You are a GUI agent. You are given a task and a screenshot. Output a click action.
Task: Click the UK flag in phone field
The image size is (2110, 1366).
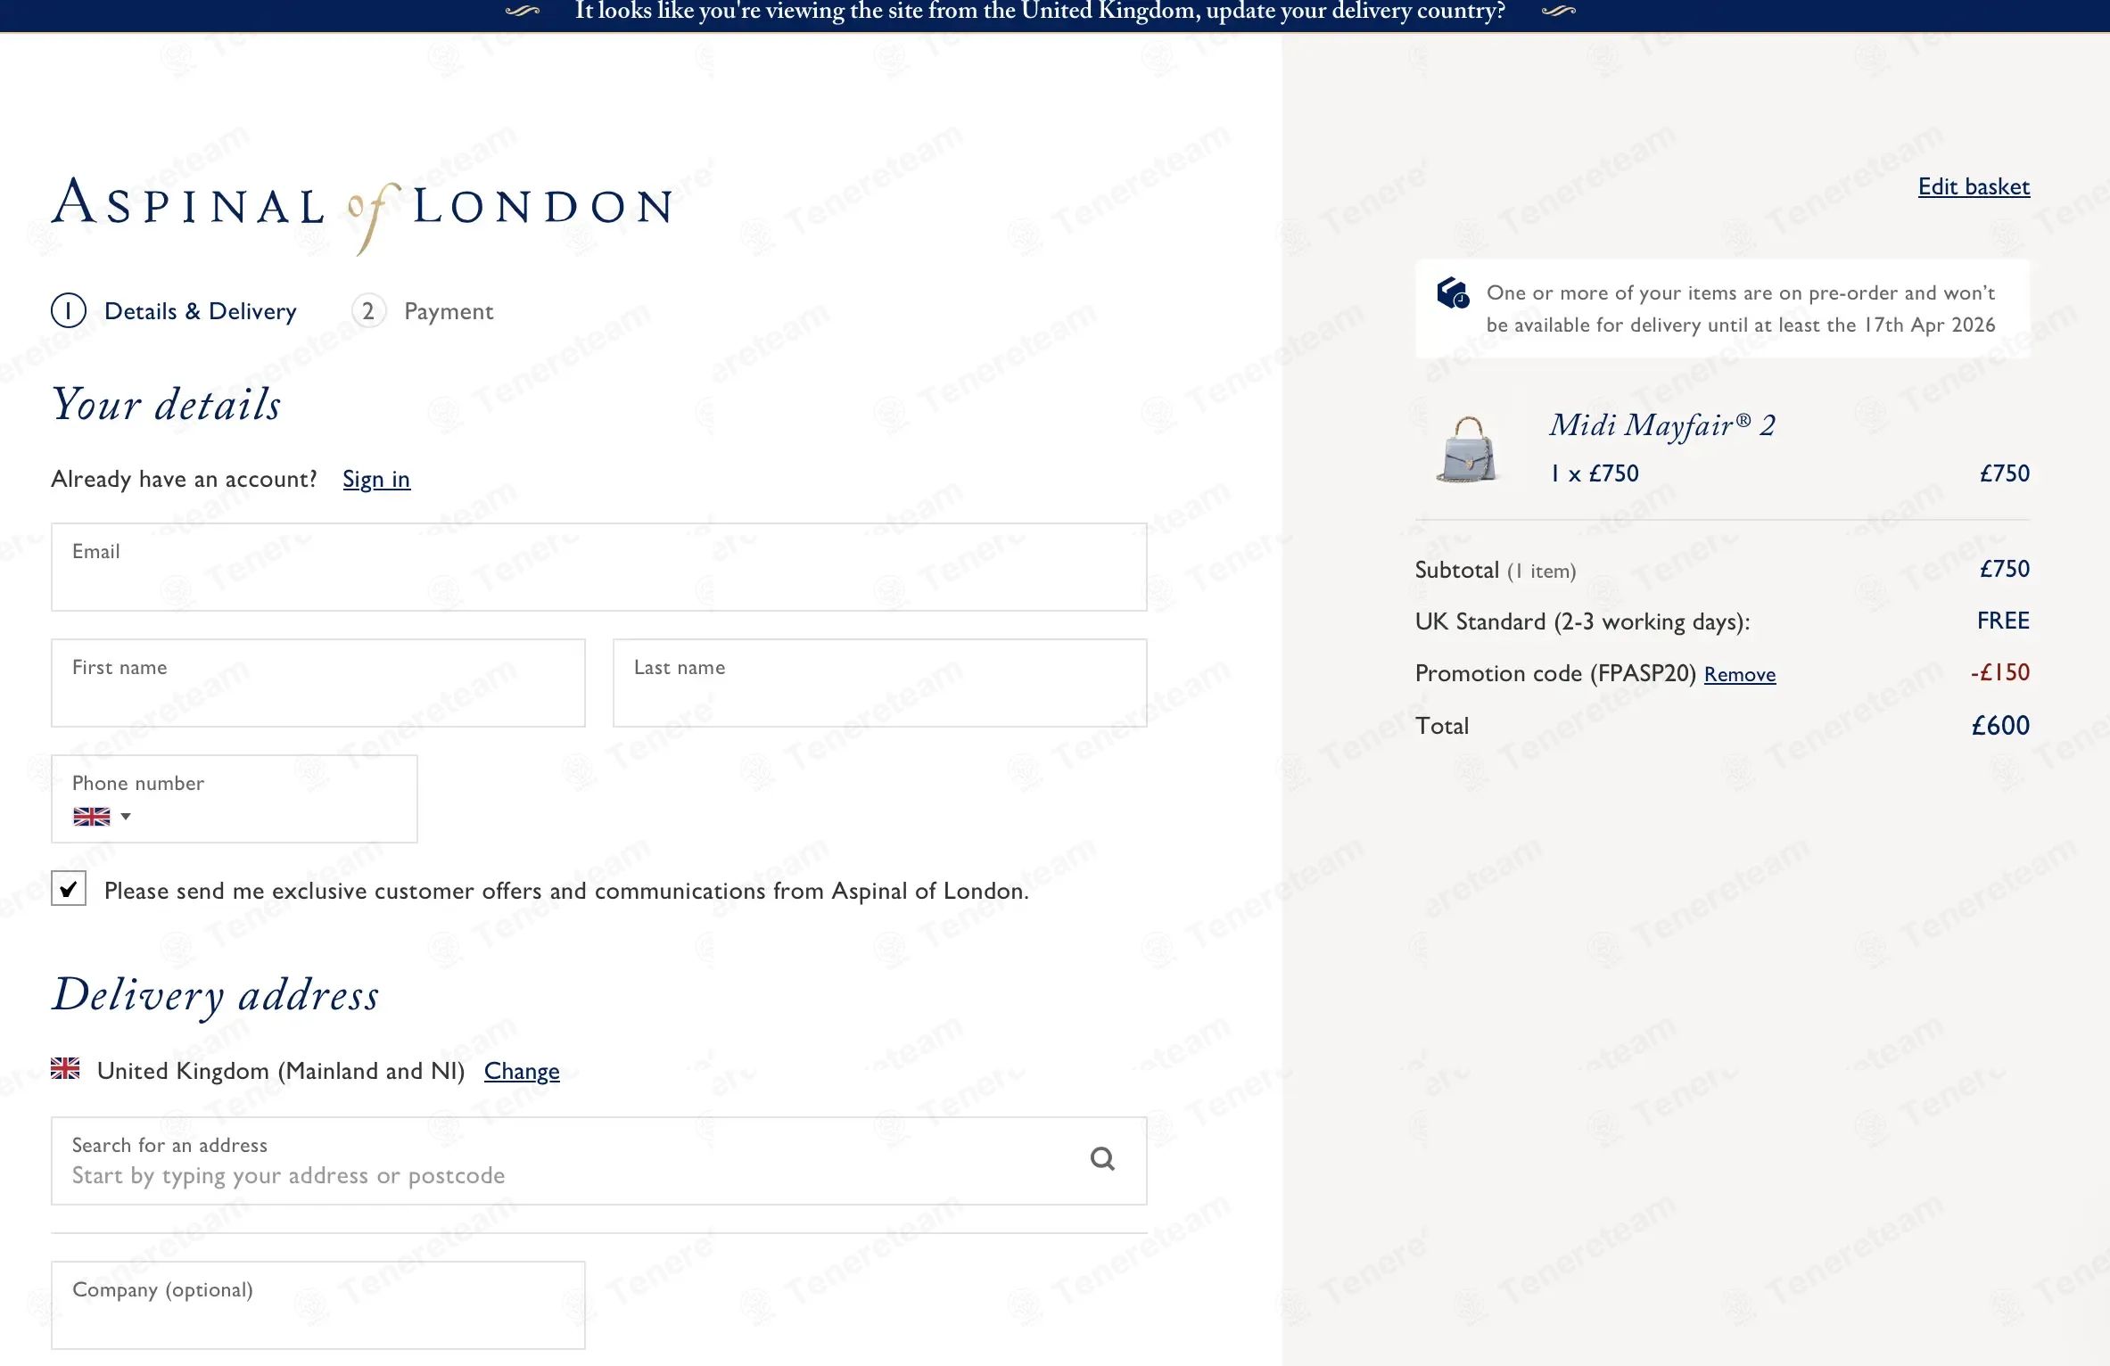(x=91, y=817)
